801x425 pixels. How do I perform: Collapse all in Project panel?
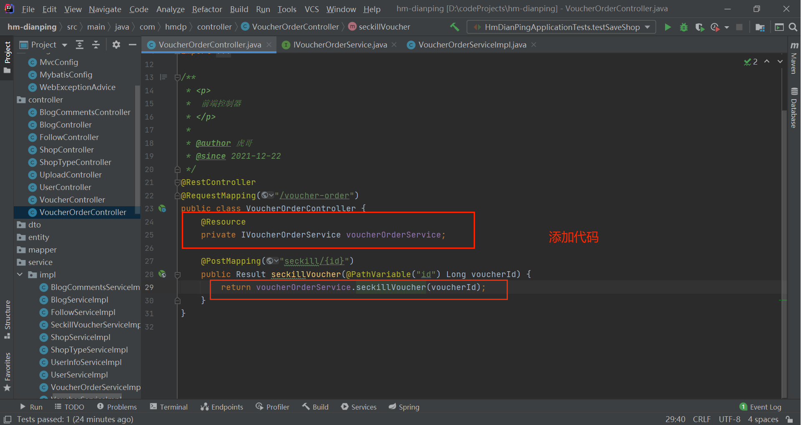(96, 45)
